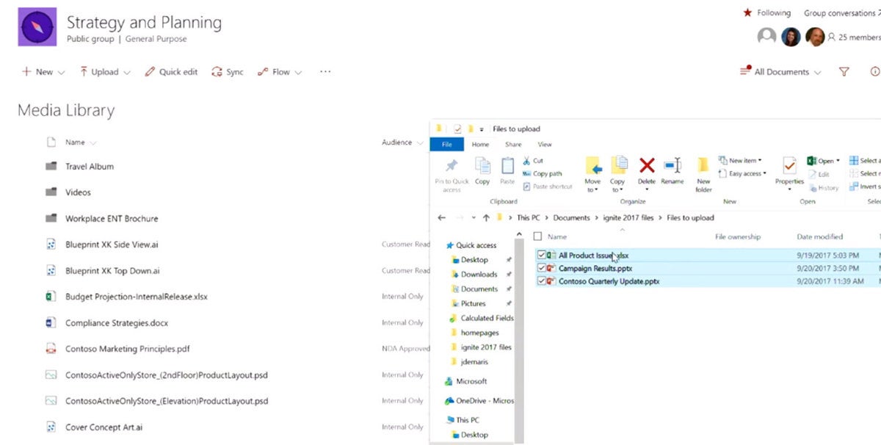Click Copy path in the ribbon
The width and height of the screenshot is (881, 445).
coord(542,173)
